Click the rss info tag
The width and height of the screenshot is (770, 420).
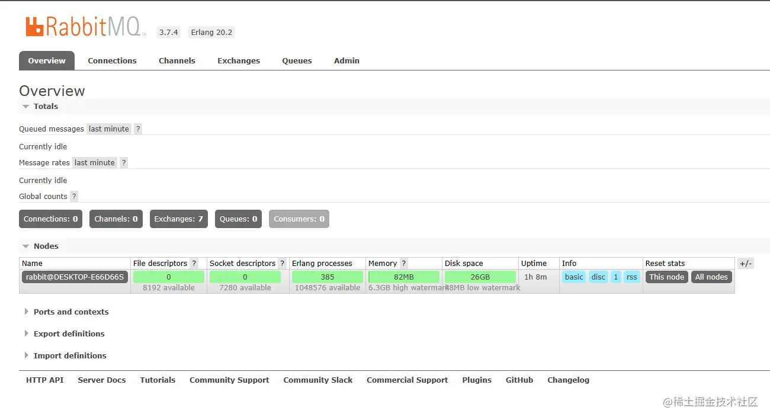632,277
